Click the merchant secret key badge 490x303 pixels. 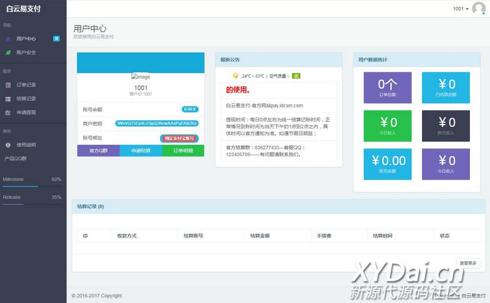(157, 123)
